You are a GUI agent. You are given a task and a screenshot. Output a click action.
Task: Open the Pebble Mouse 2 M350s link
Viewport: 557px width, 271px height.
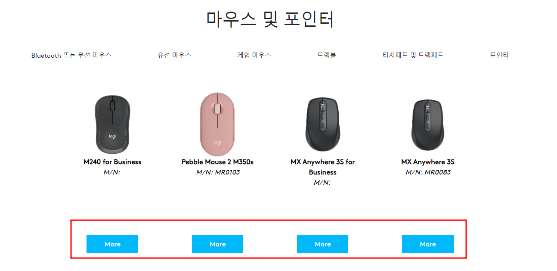[217, 162]
